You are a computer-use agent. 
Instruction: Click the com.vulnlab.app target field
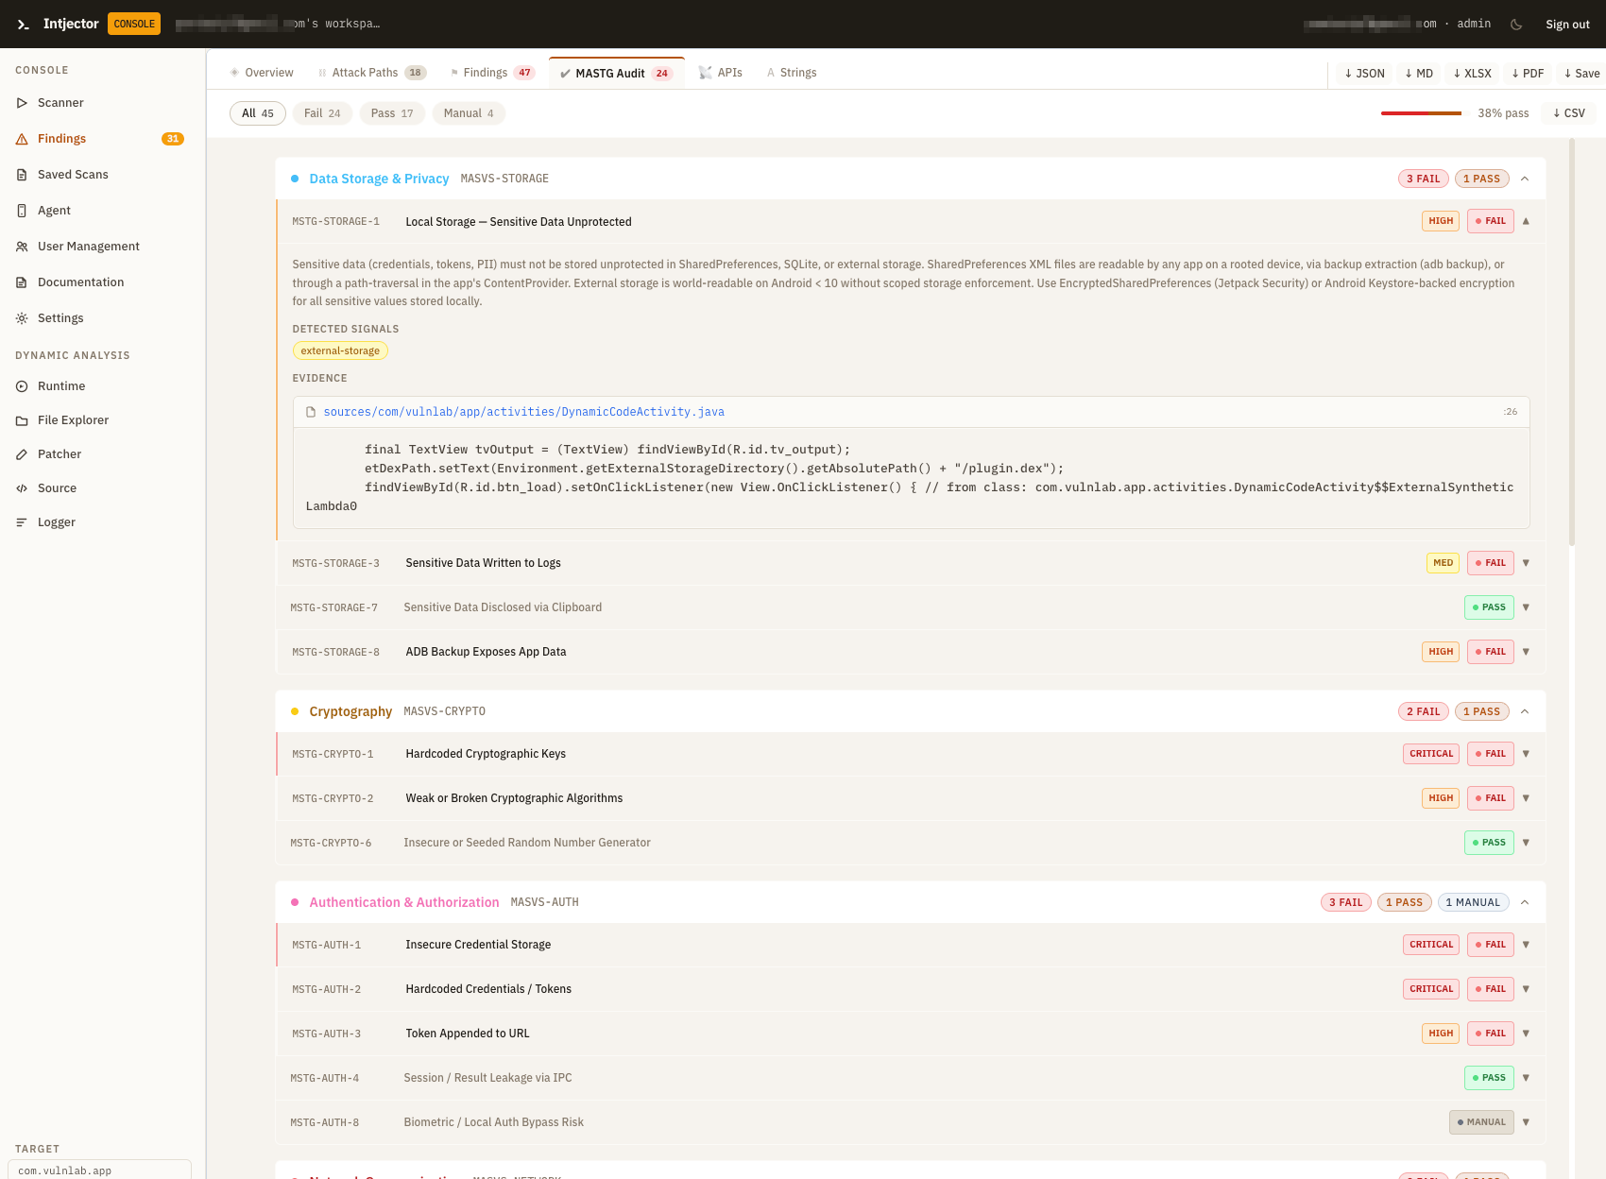pyautogui.click(x=99, y=1170)
